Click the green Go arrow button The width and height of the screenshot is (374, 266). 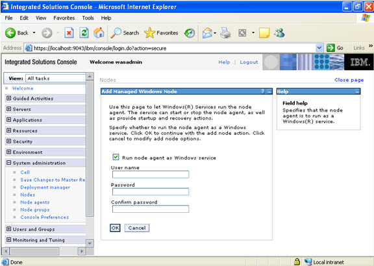[x=330, y=48]
